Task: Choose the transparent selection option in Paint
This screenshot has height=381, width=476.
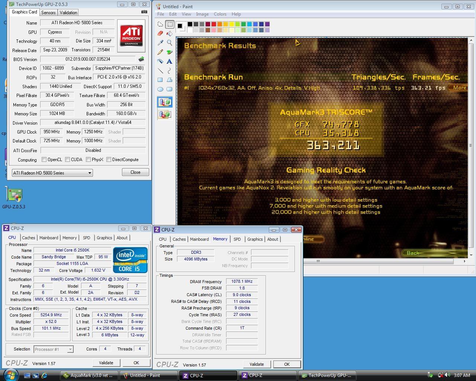Action: tap(165, 114)
